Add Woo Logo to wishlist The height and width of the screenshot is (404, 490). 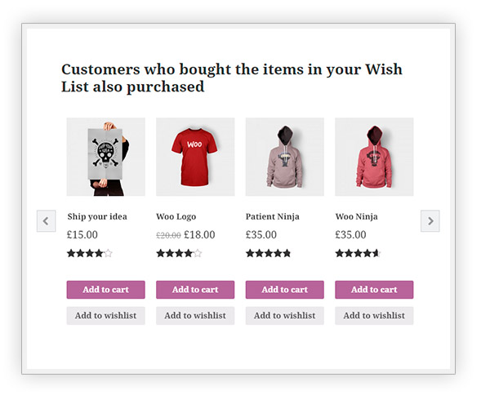(195, 316)
